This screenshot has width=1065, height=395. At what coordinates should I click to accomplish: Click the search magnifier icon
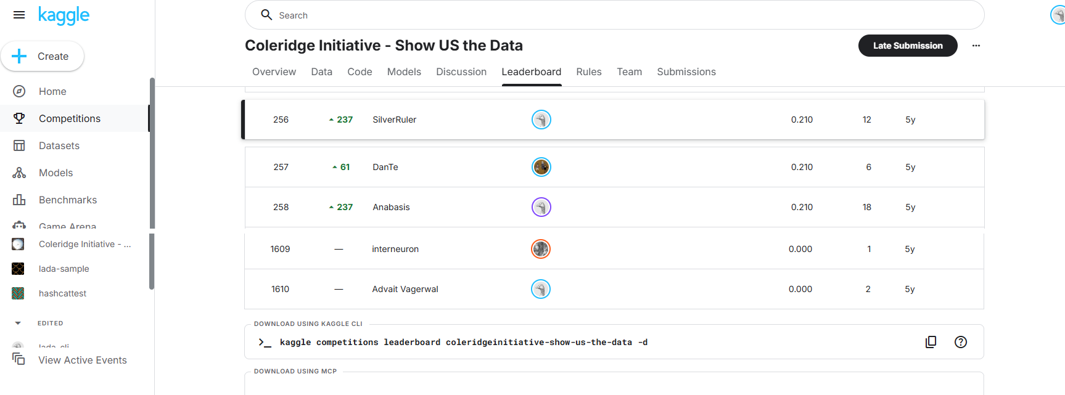click(266, 15)
